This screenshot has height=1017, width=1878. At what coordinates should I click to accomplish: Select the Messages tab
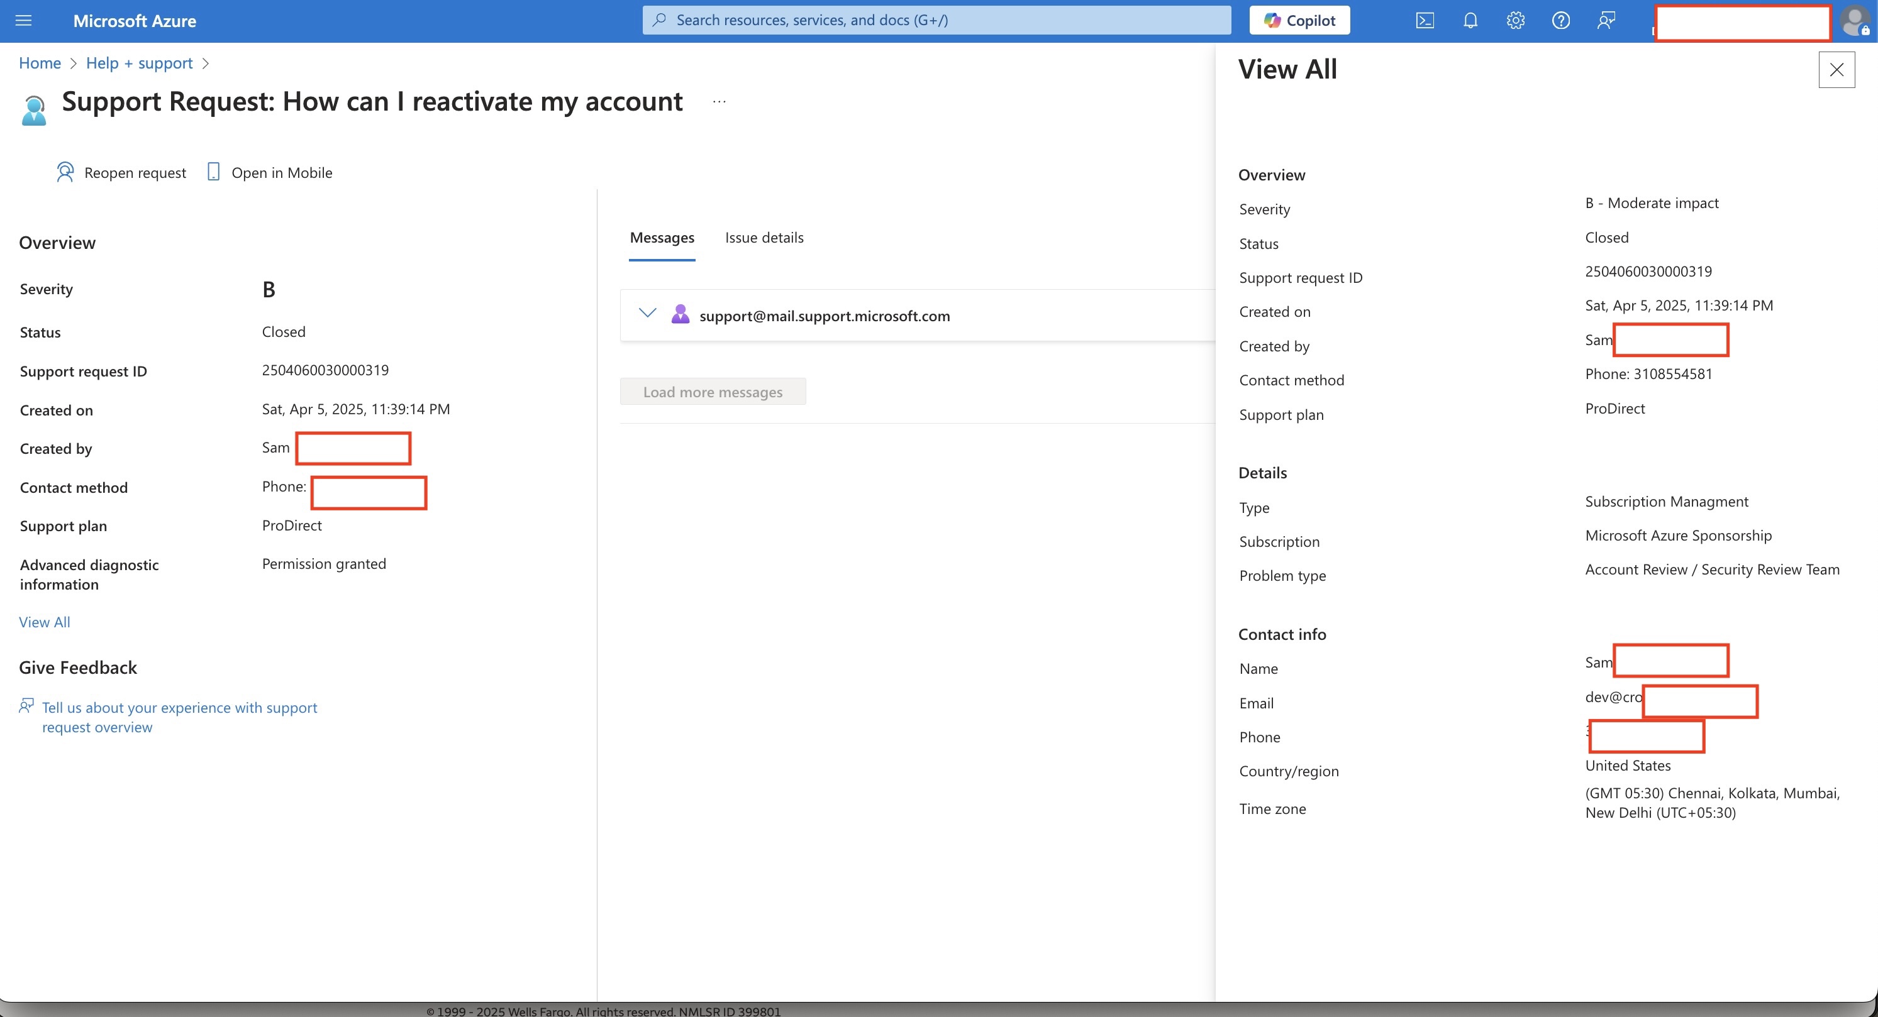coord(661,238)
